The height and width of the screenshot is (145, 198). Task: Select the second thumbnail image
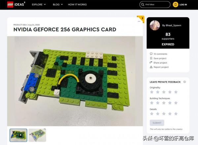coord(37,135)
